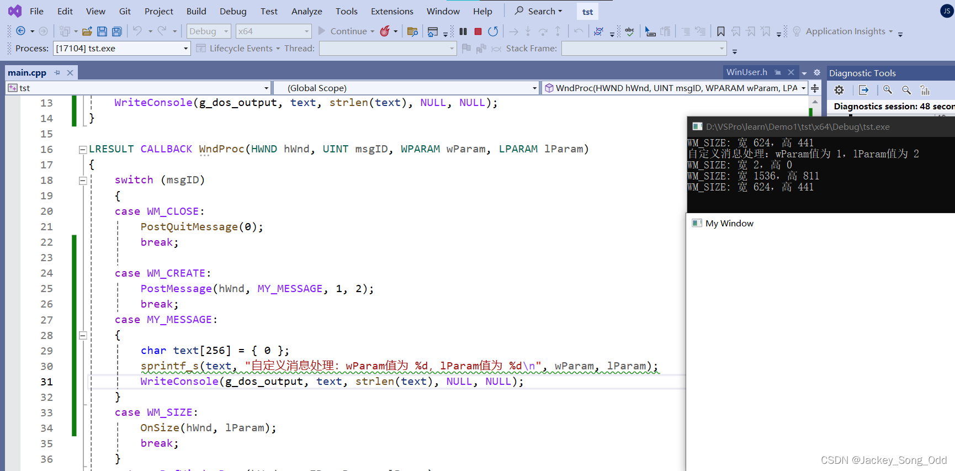Screen dimensions: 955x471
Task: Click the Diagnostic Tools settings gear
Action: pyautogui.click(x=839, y=90)
